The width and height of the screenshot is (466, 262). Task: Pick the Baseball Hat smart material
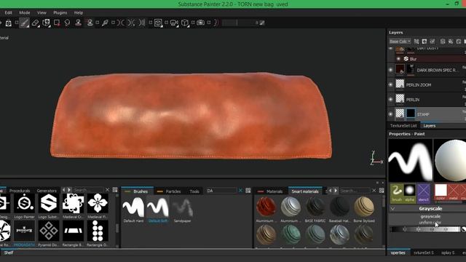coord(339,209)
